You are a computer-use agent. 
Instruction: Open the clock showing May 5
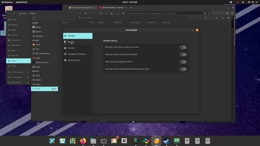click(130, 2)
